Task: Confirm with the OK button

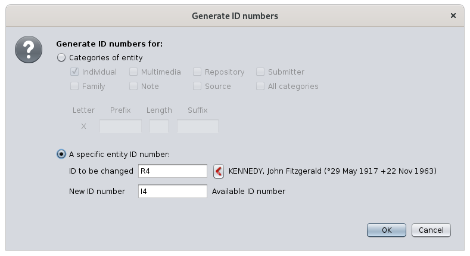Action: [x=387, y=230]
